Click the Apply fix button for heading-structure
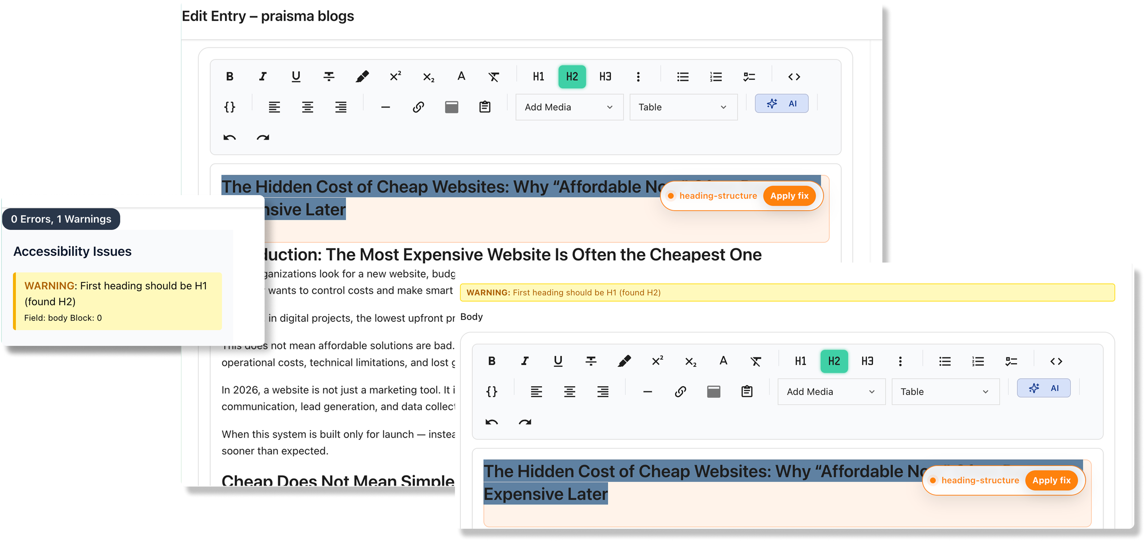 [x=789, y=195]
